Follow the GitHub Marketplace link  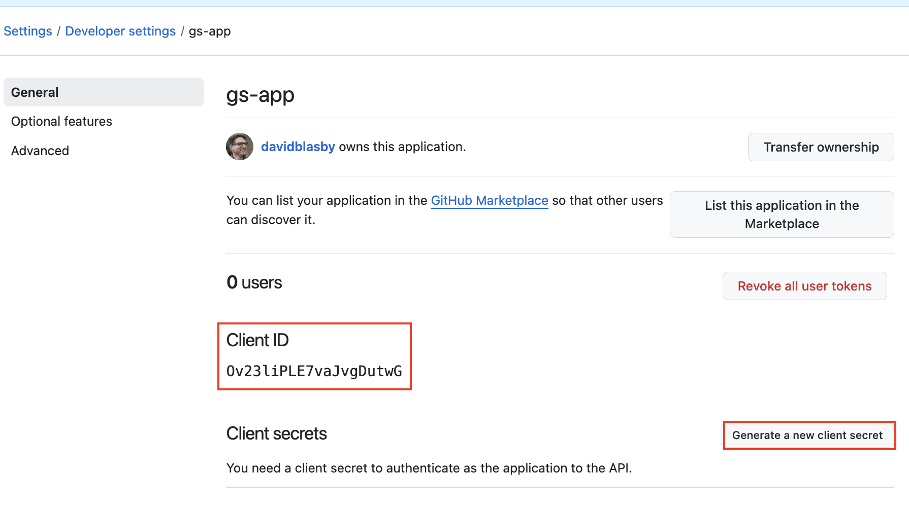coord(489,201)
